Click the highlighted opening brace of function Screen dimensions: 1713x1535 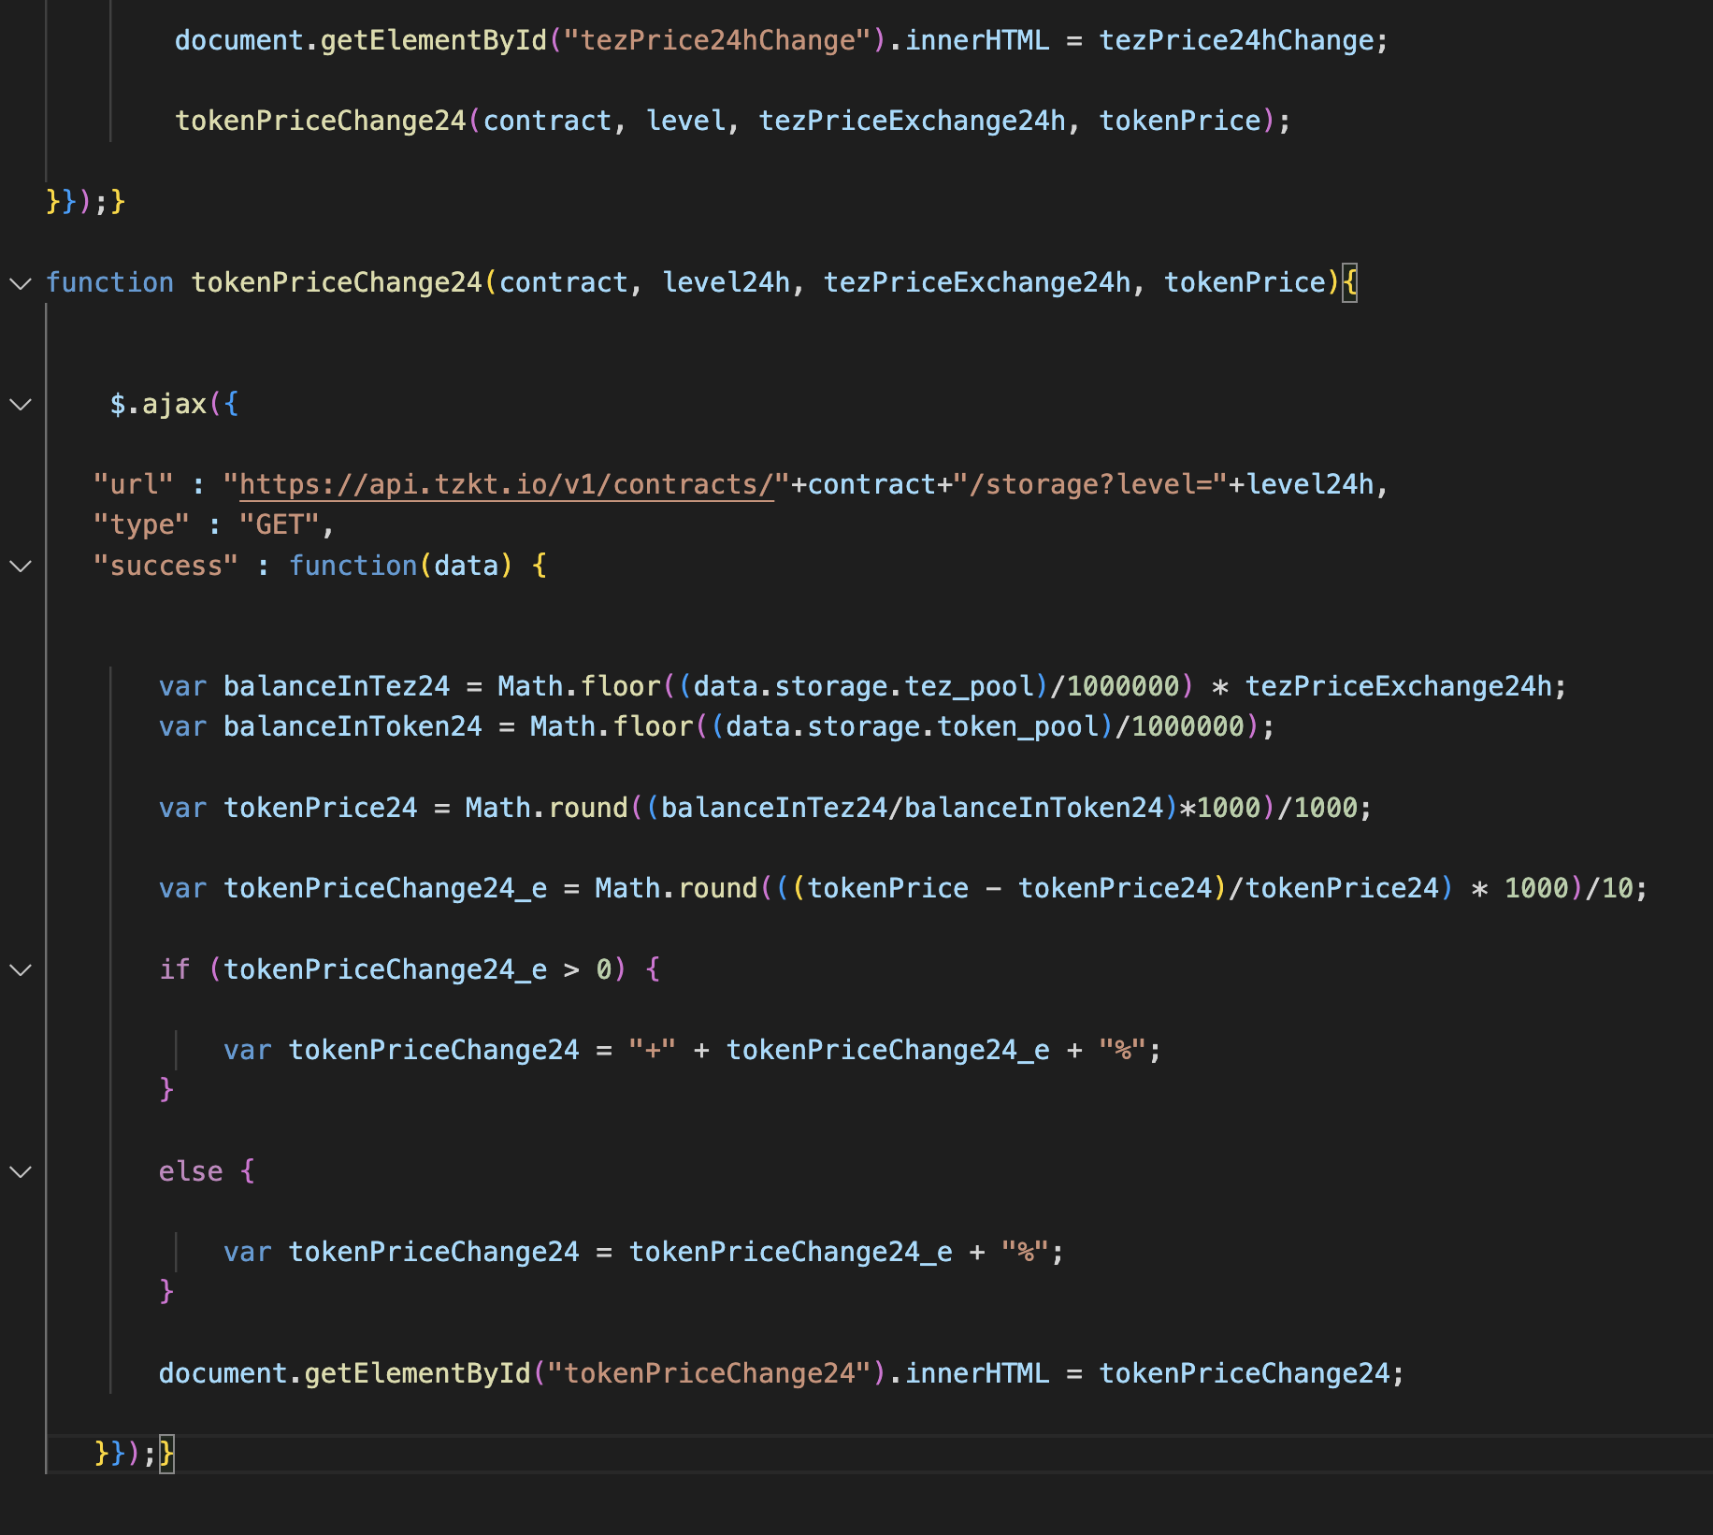coord(1349,282)
